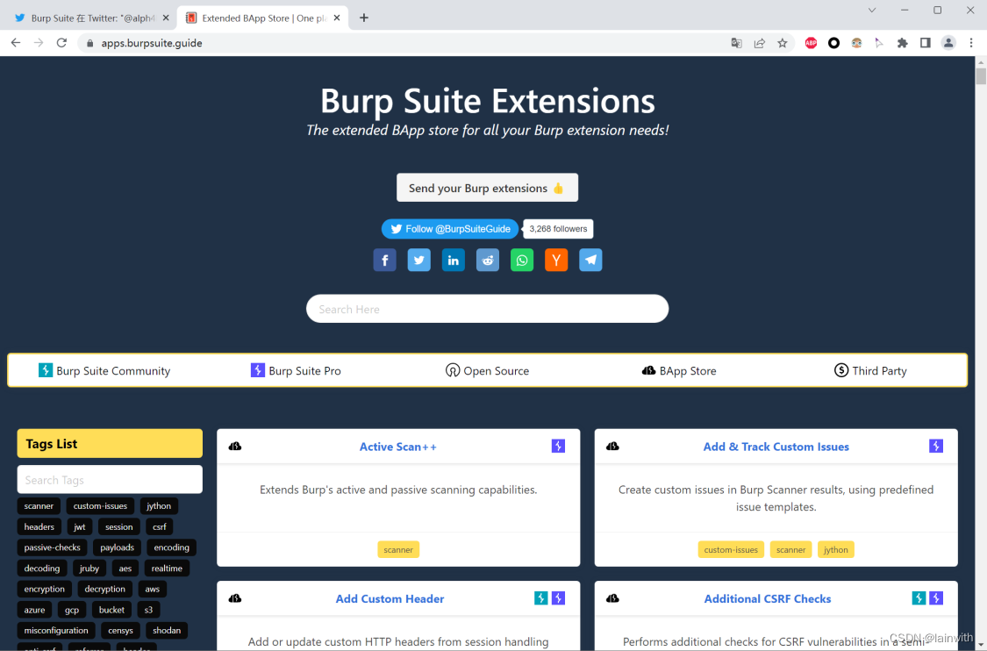This screenshot has height=651, width=987.
Task: Filter by Burp Suite Pro
Action: (296, 371)
